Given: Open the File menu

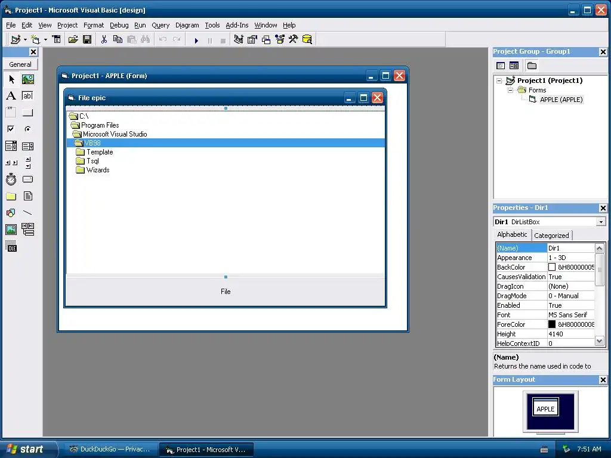Looking at the screenshot, I should (x=11, y=25).
